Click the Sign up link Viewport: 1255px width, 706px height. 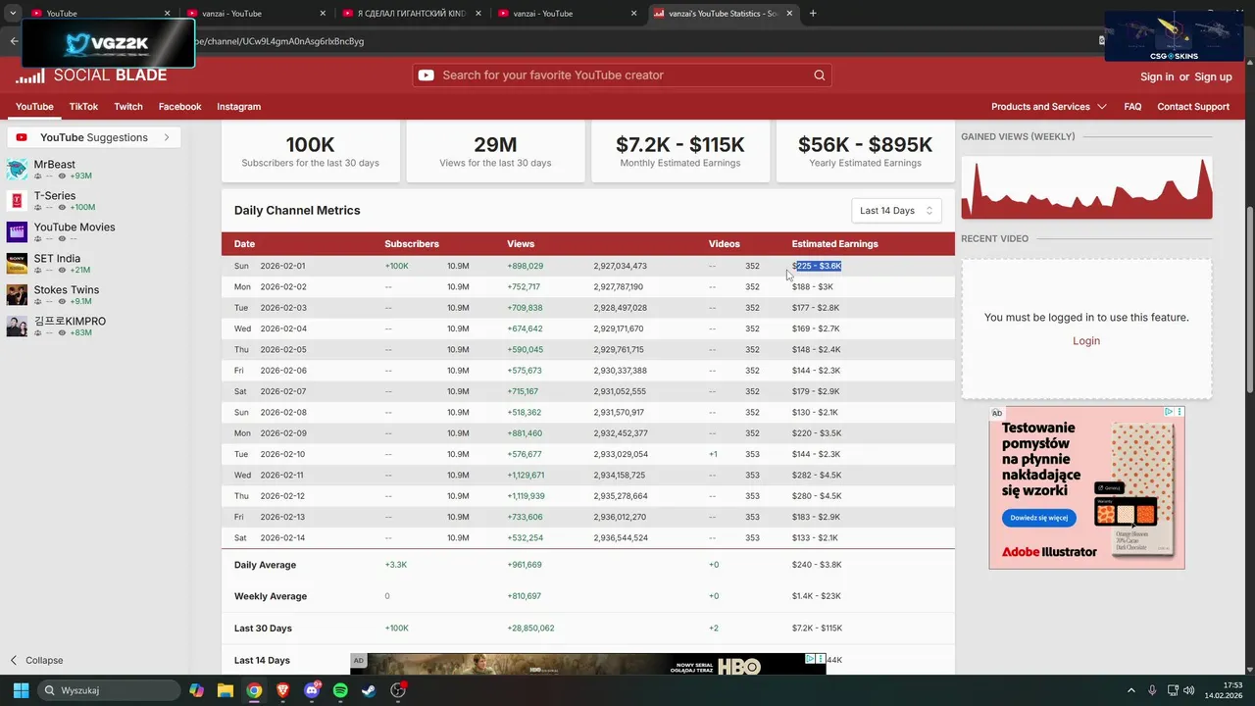point(1213,76)
